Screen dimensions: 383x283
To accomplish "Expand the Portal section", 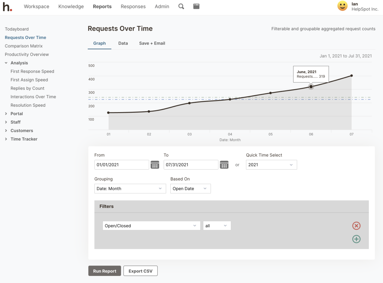I will [x=6, y=114].
